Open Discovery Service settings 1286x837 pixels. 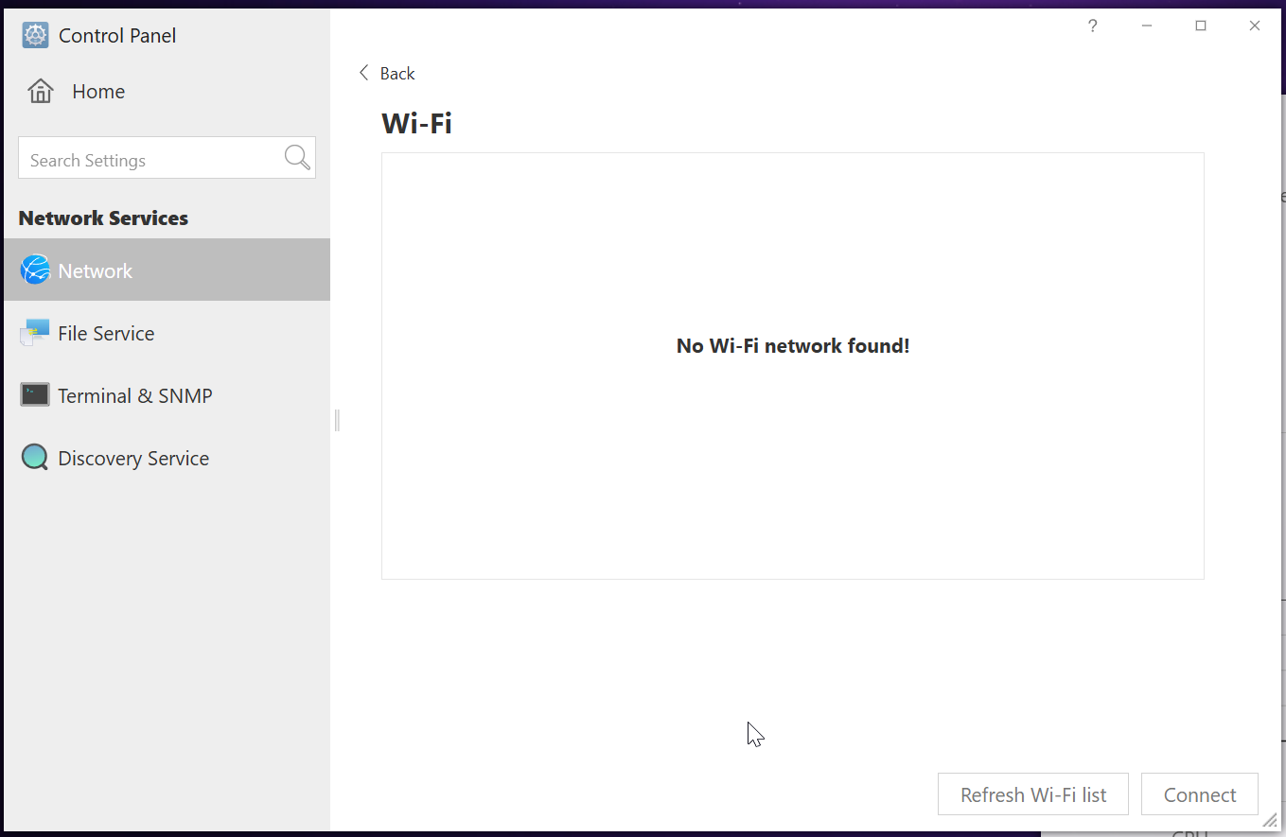tap(167, 458)
